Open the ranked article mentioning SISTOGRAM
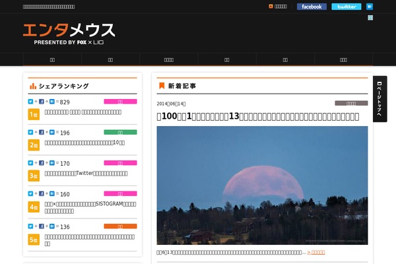Viewport: 396px width, 264px height. (90, 207)
